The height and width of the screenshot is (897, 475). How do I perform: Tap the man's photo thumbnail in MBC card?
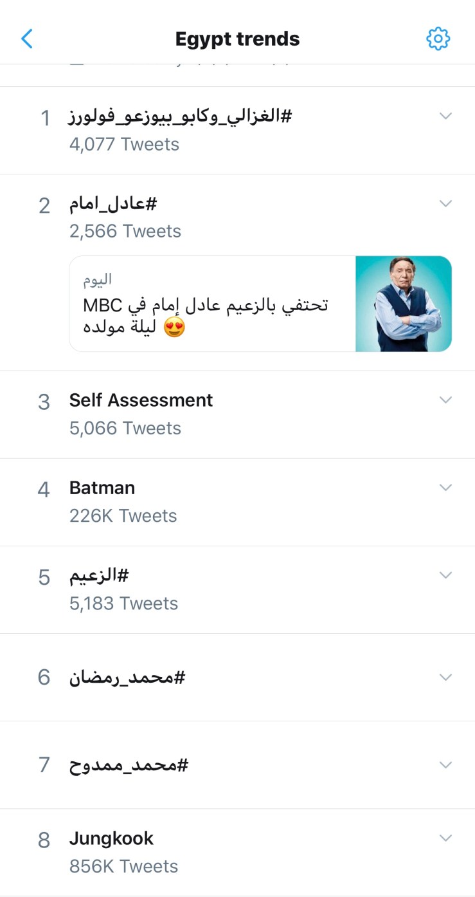[404, 304]
